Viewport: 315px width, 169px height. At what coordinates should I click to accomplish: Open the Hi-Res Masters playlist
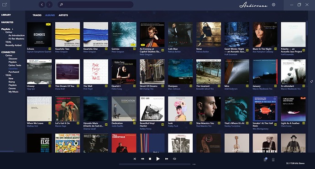click(16, 39)
